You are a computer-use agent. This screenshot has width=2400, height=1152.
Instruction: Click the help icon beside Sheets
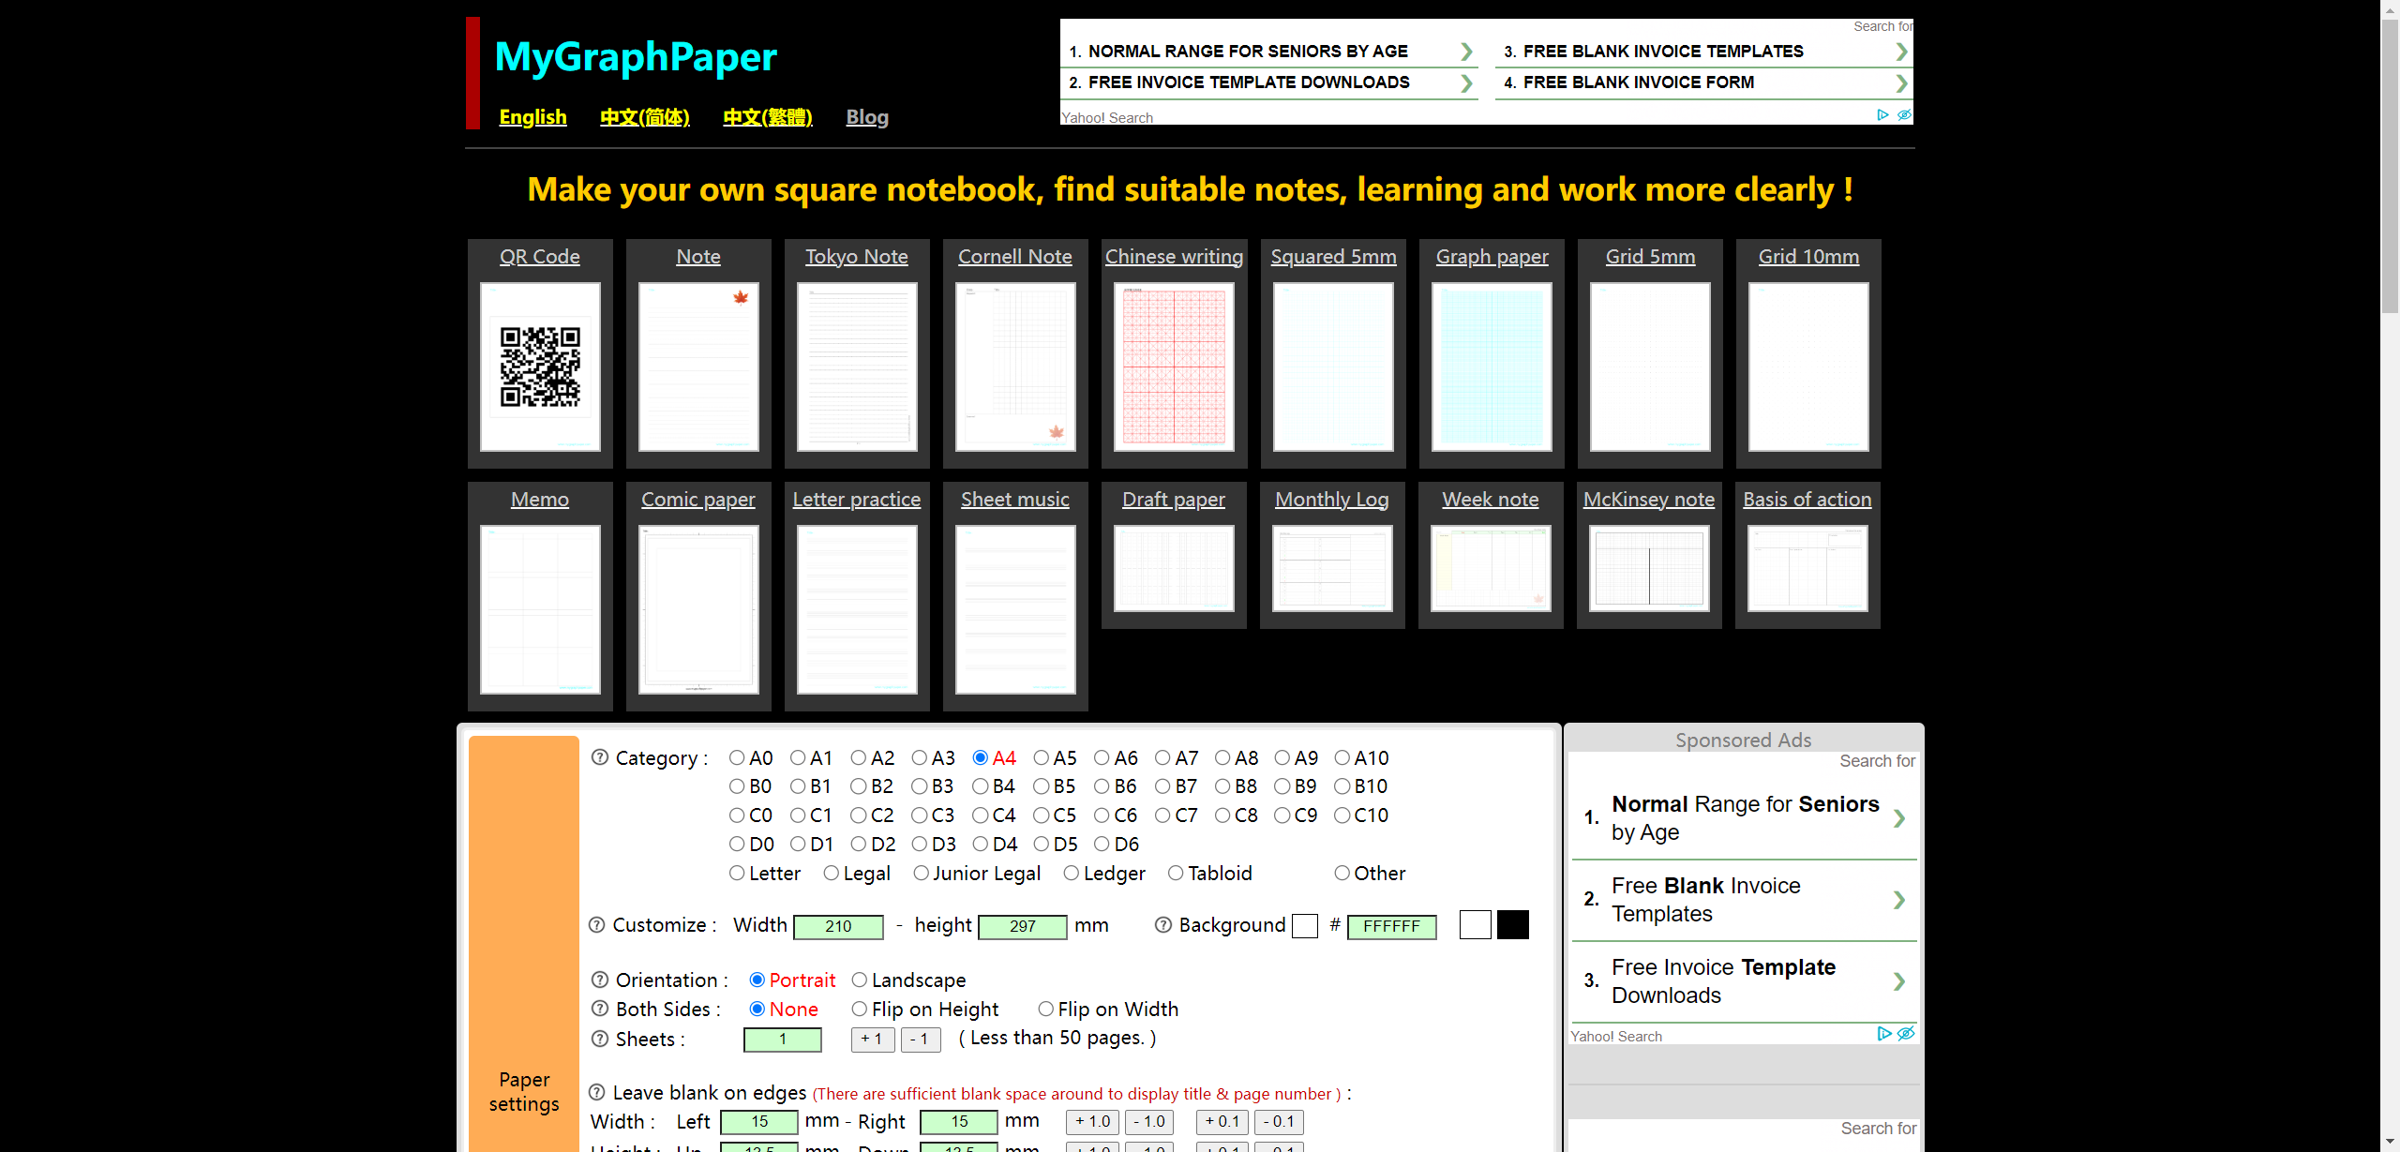pos(600,1039)
